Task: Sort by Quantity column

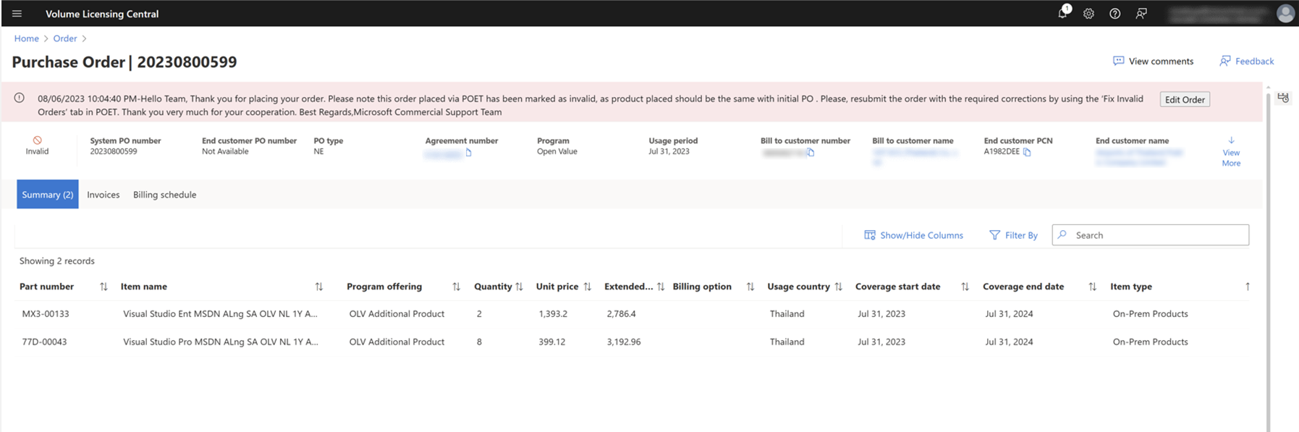Action: (x=519, y=287)
